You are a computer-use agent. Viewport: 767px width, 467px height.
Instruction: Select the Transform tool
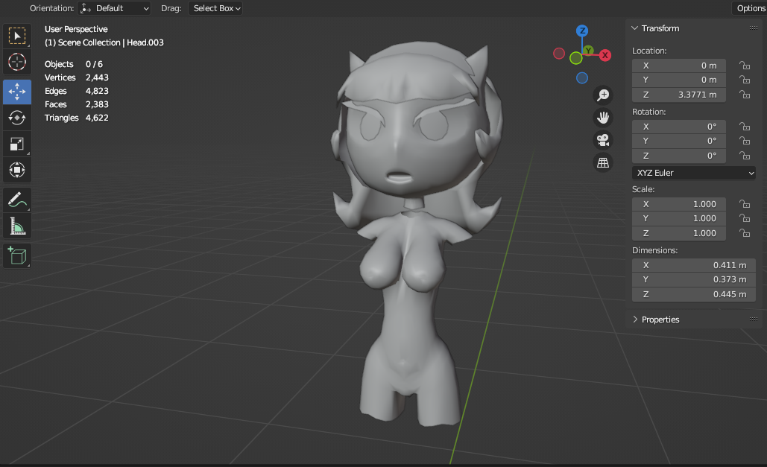tap(17, 170)
